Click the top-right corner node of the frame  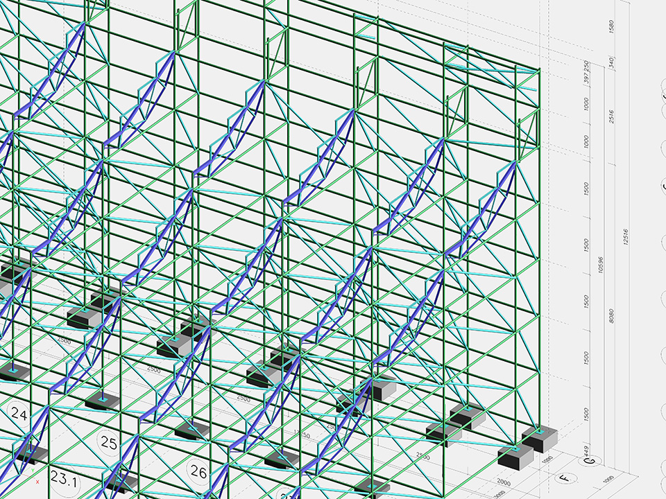click(x=538, y=69)
